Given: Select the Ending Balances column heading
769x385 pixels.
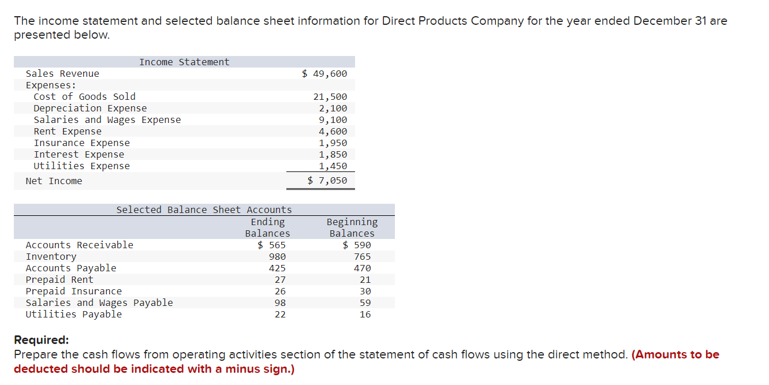Looking at the screenshot, I should click(267, 227).
